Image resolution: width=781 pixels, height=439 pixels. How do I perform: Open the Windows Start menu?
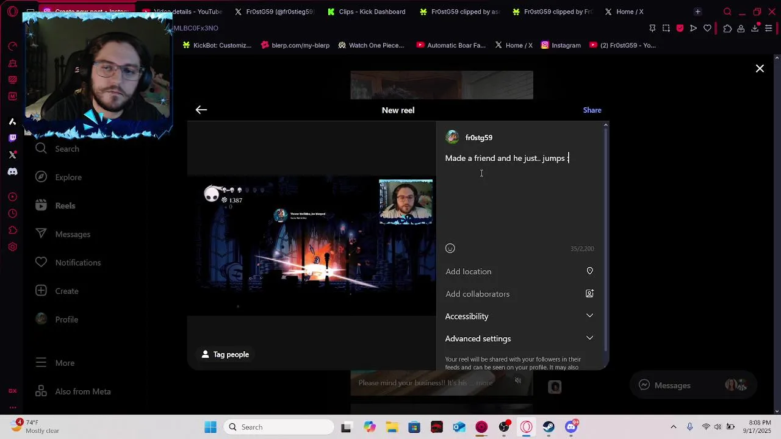211,427
